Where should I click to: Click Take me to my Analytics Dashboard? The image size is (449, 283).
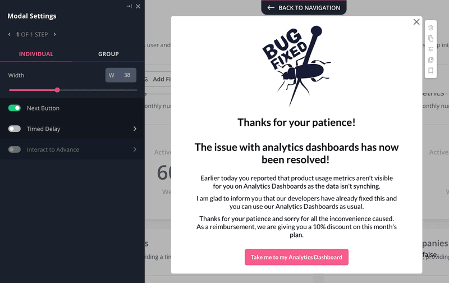point(296,257)
